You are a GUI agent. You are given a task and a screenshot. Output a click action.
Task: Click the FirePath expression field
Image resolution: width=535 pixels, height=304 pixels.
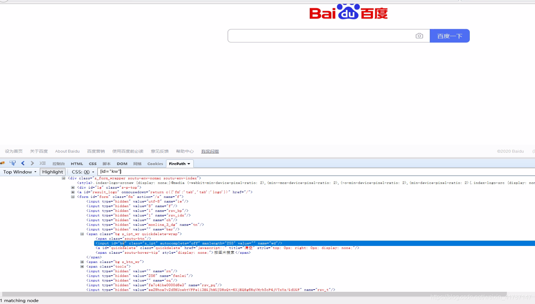pyautogui.click(x=316, y=172)
